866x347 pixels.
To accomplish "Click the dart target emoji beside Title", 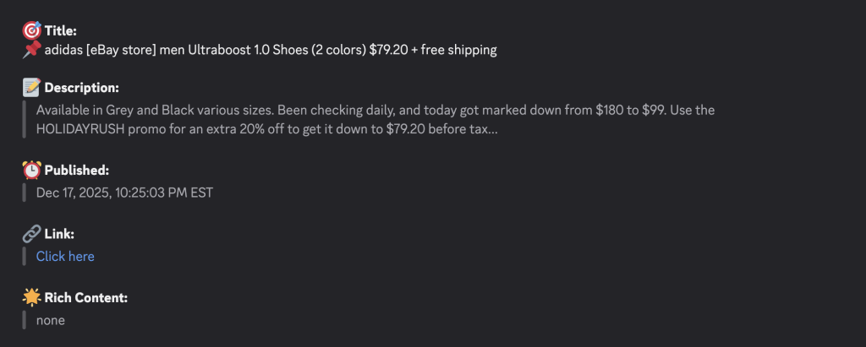I will [32, 30].
